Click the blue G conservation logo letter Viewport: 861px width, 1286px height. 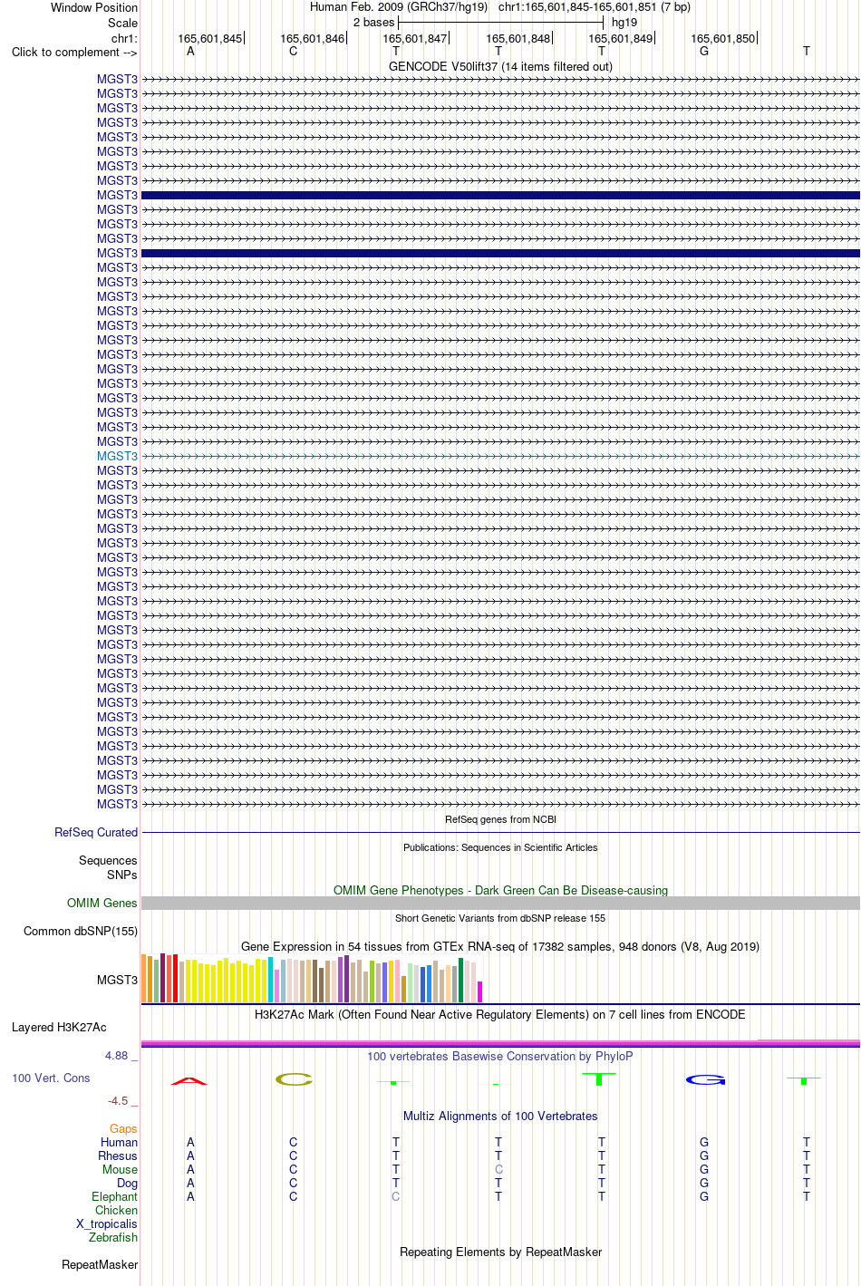click(x=705, y=1079)
